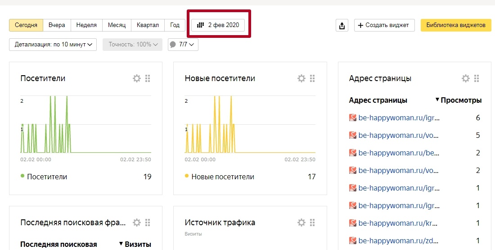Switch to the Квартал period tab
Image resolution: width=495 pixels, height=250 pixels.
[x=148, y=25]
